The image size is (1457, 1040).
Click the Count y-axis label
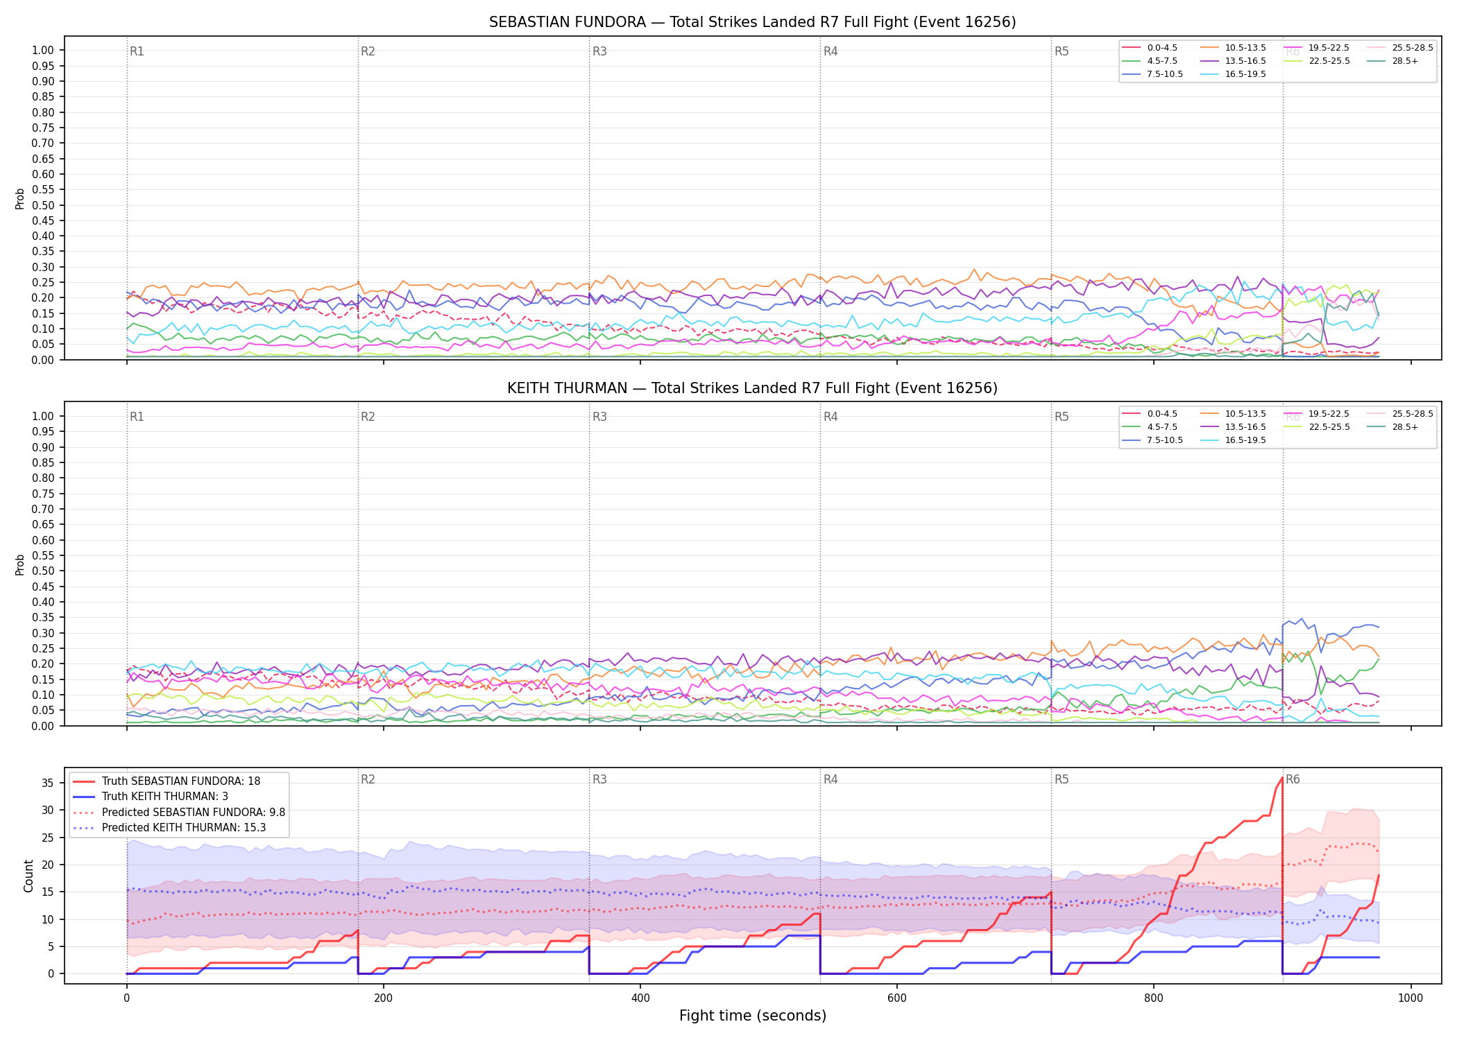pyautogui.click(x=28, y=876)
